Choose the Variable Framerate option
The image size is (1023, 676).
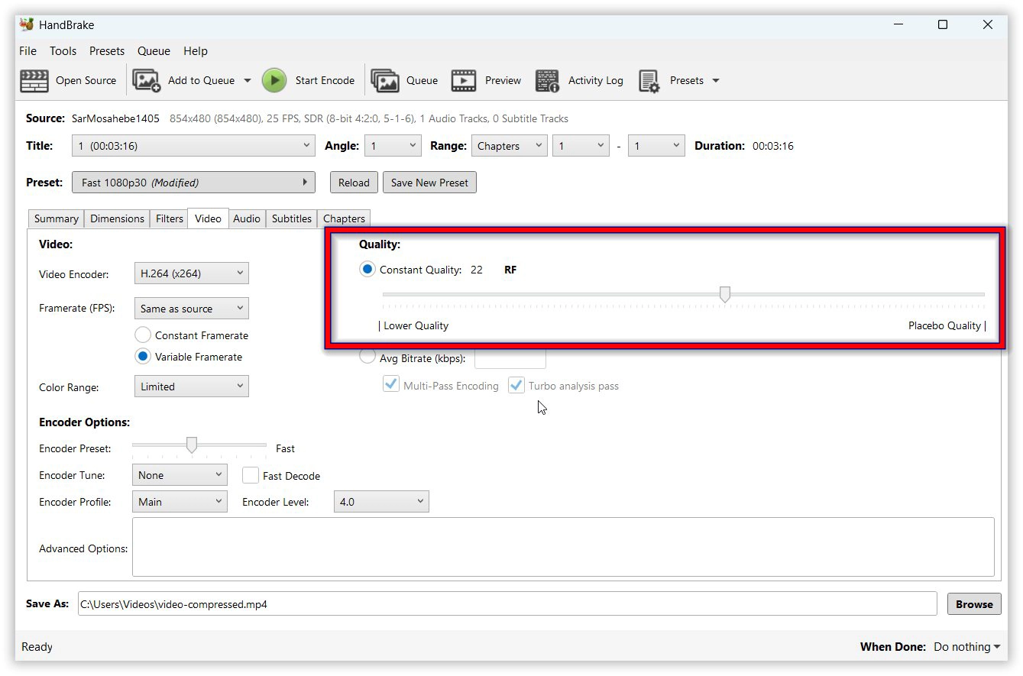coord(142,357)
